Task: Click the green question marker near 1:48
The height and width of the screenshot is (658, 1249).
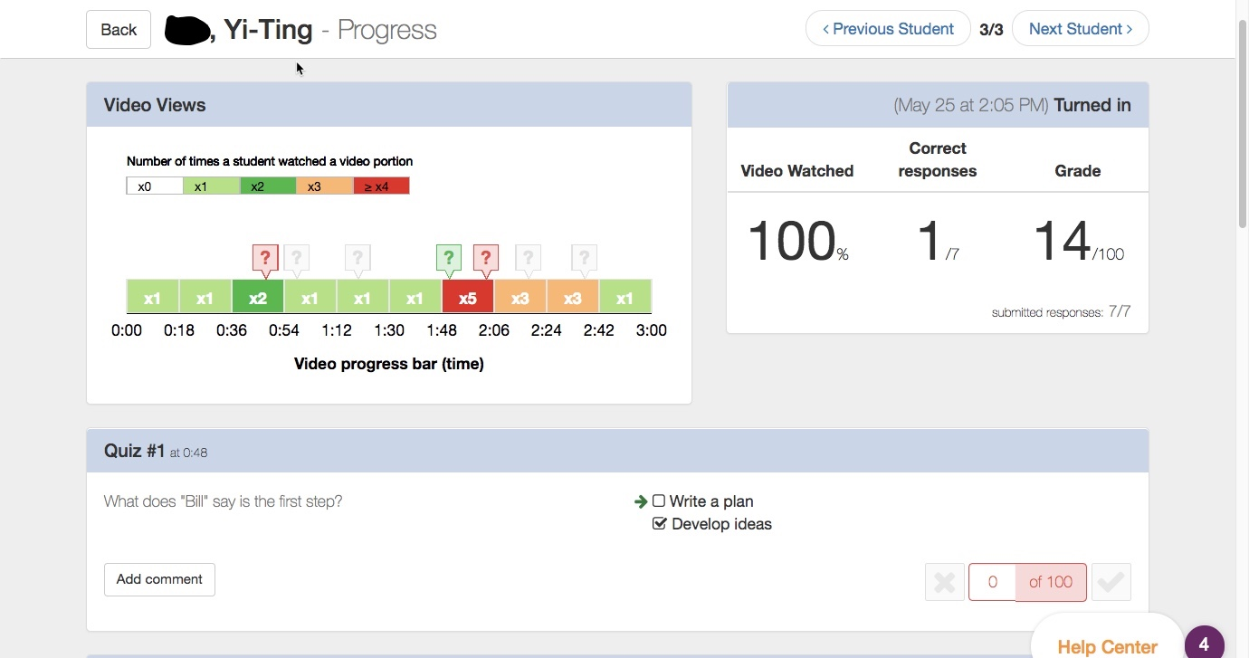Action: click(448, 258)
